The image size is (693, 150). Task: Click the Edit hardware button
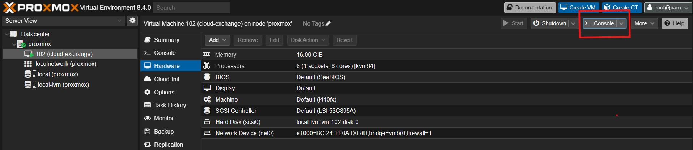(x=274, y=40)
